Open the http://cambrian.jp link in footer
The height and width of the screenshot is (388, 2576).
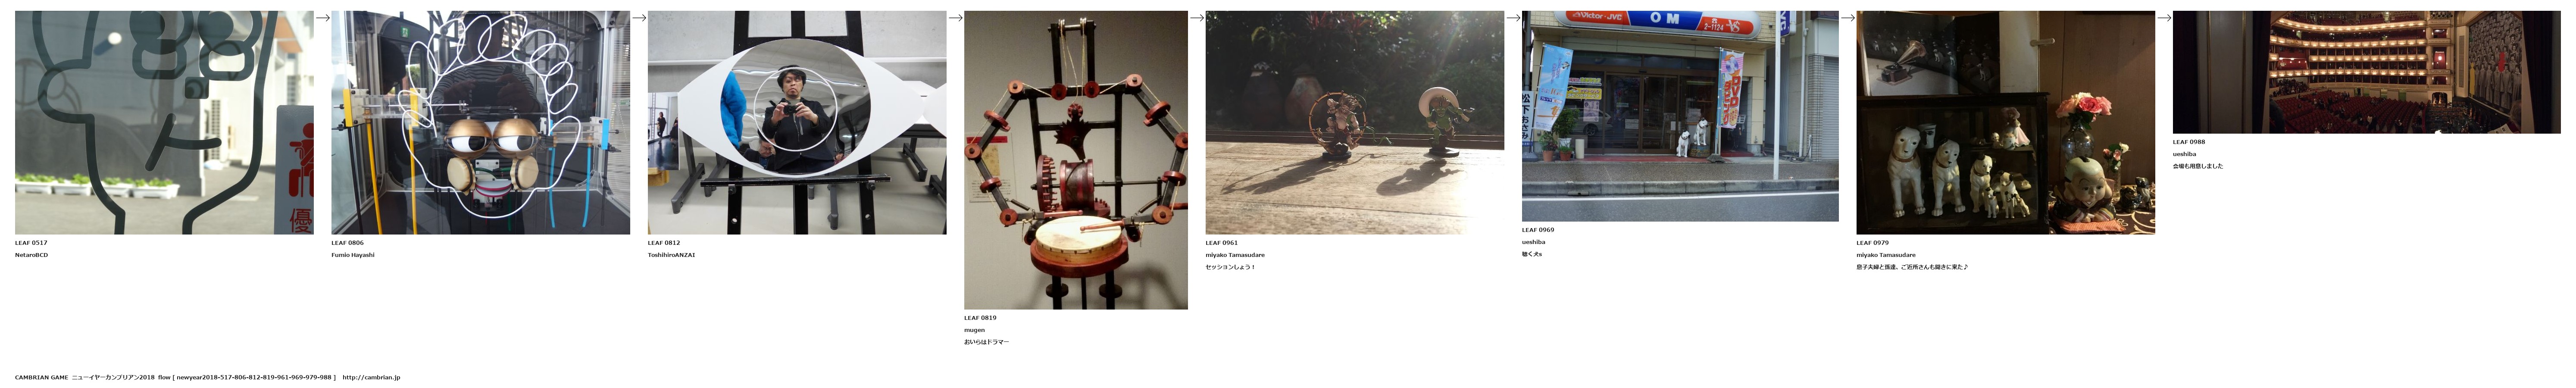click(371, 377)
